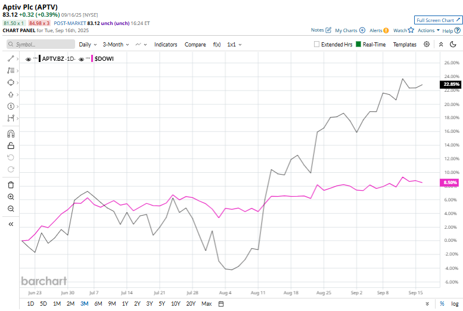Select the 10Y range button
This screenshot has height=311, width=463.
point(176,304)
